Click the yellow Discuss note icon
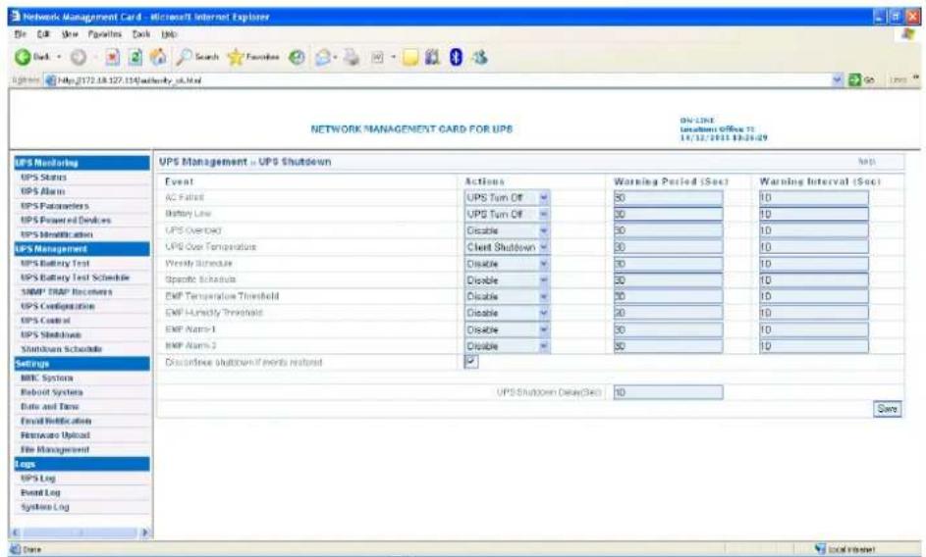 [410, 57]
